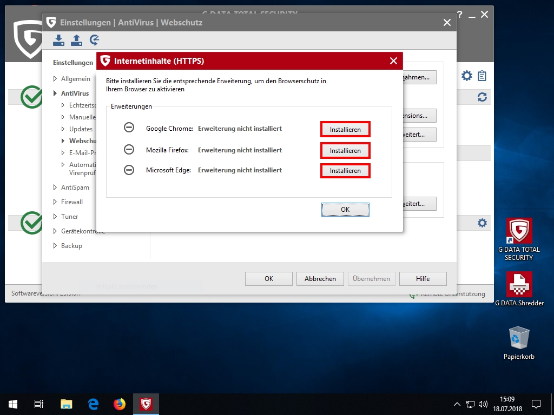Click the first green checkmark status icon
The height and width of the screenshot is (415, 554).
(31, 97)
